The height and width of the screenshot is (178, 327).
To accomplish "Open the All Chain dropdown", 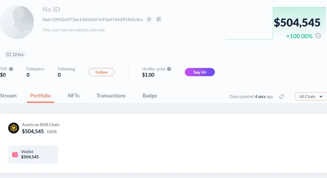I will point(311,96).
